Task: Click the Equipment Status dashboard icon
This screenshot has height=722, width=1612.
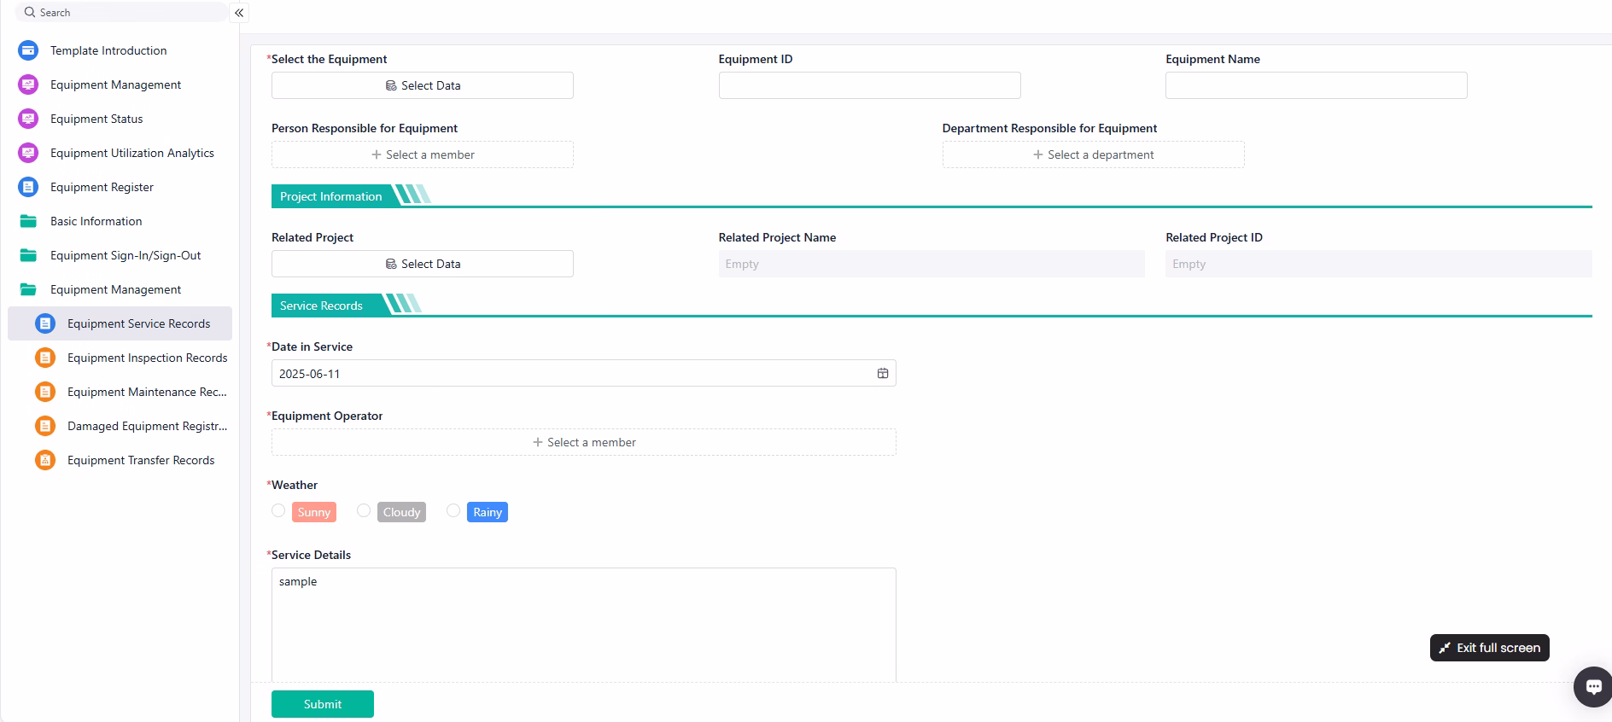Action: [28, 119]
